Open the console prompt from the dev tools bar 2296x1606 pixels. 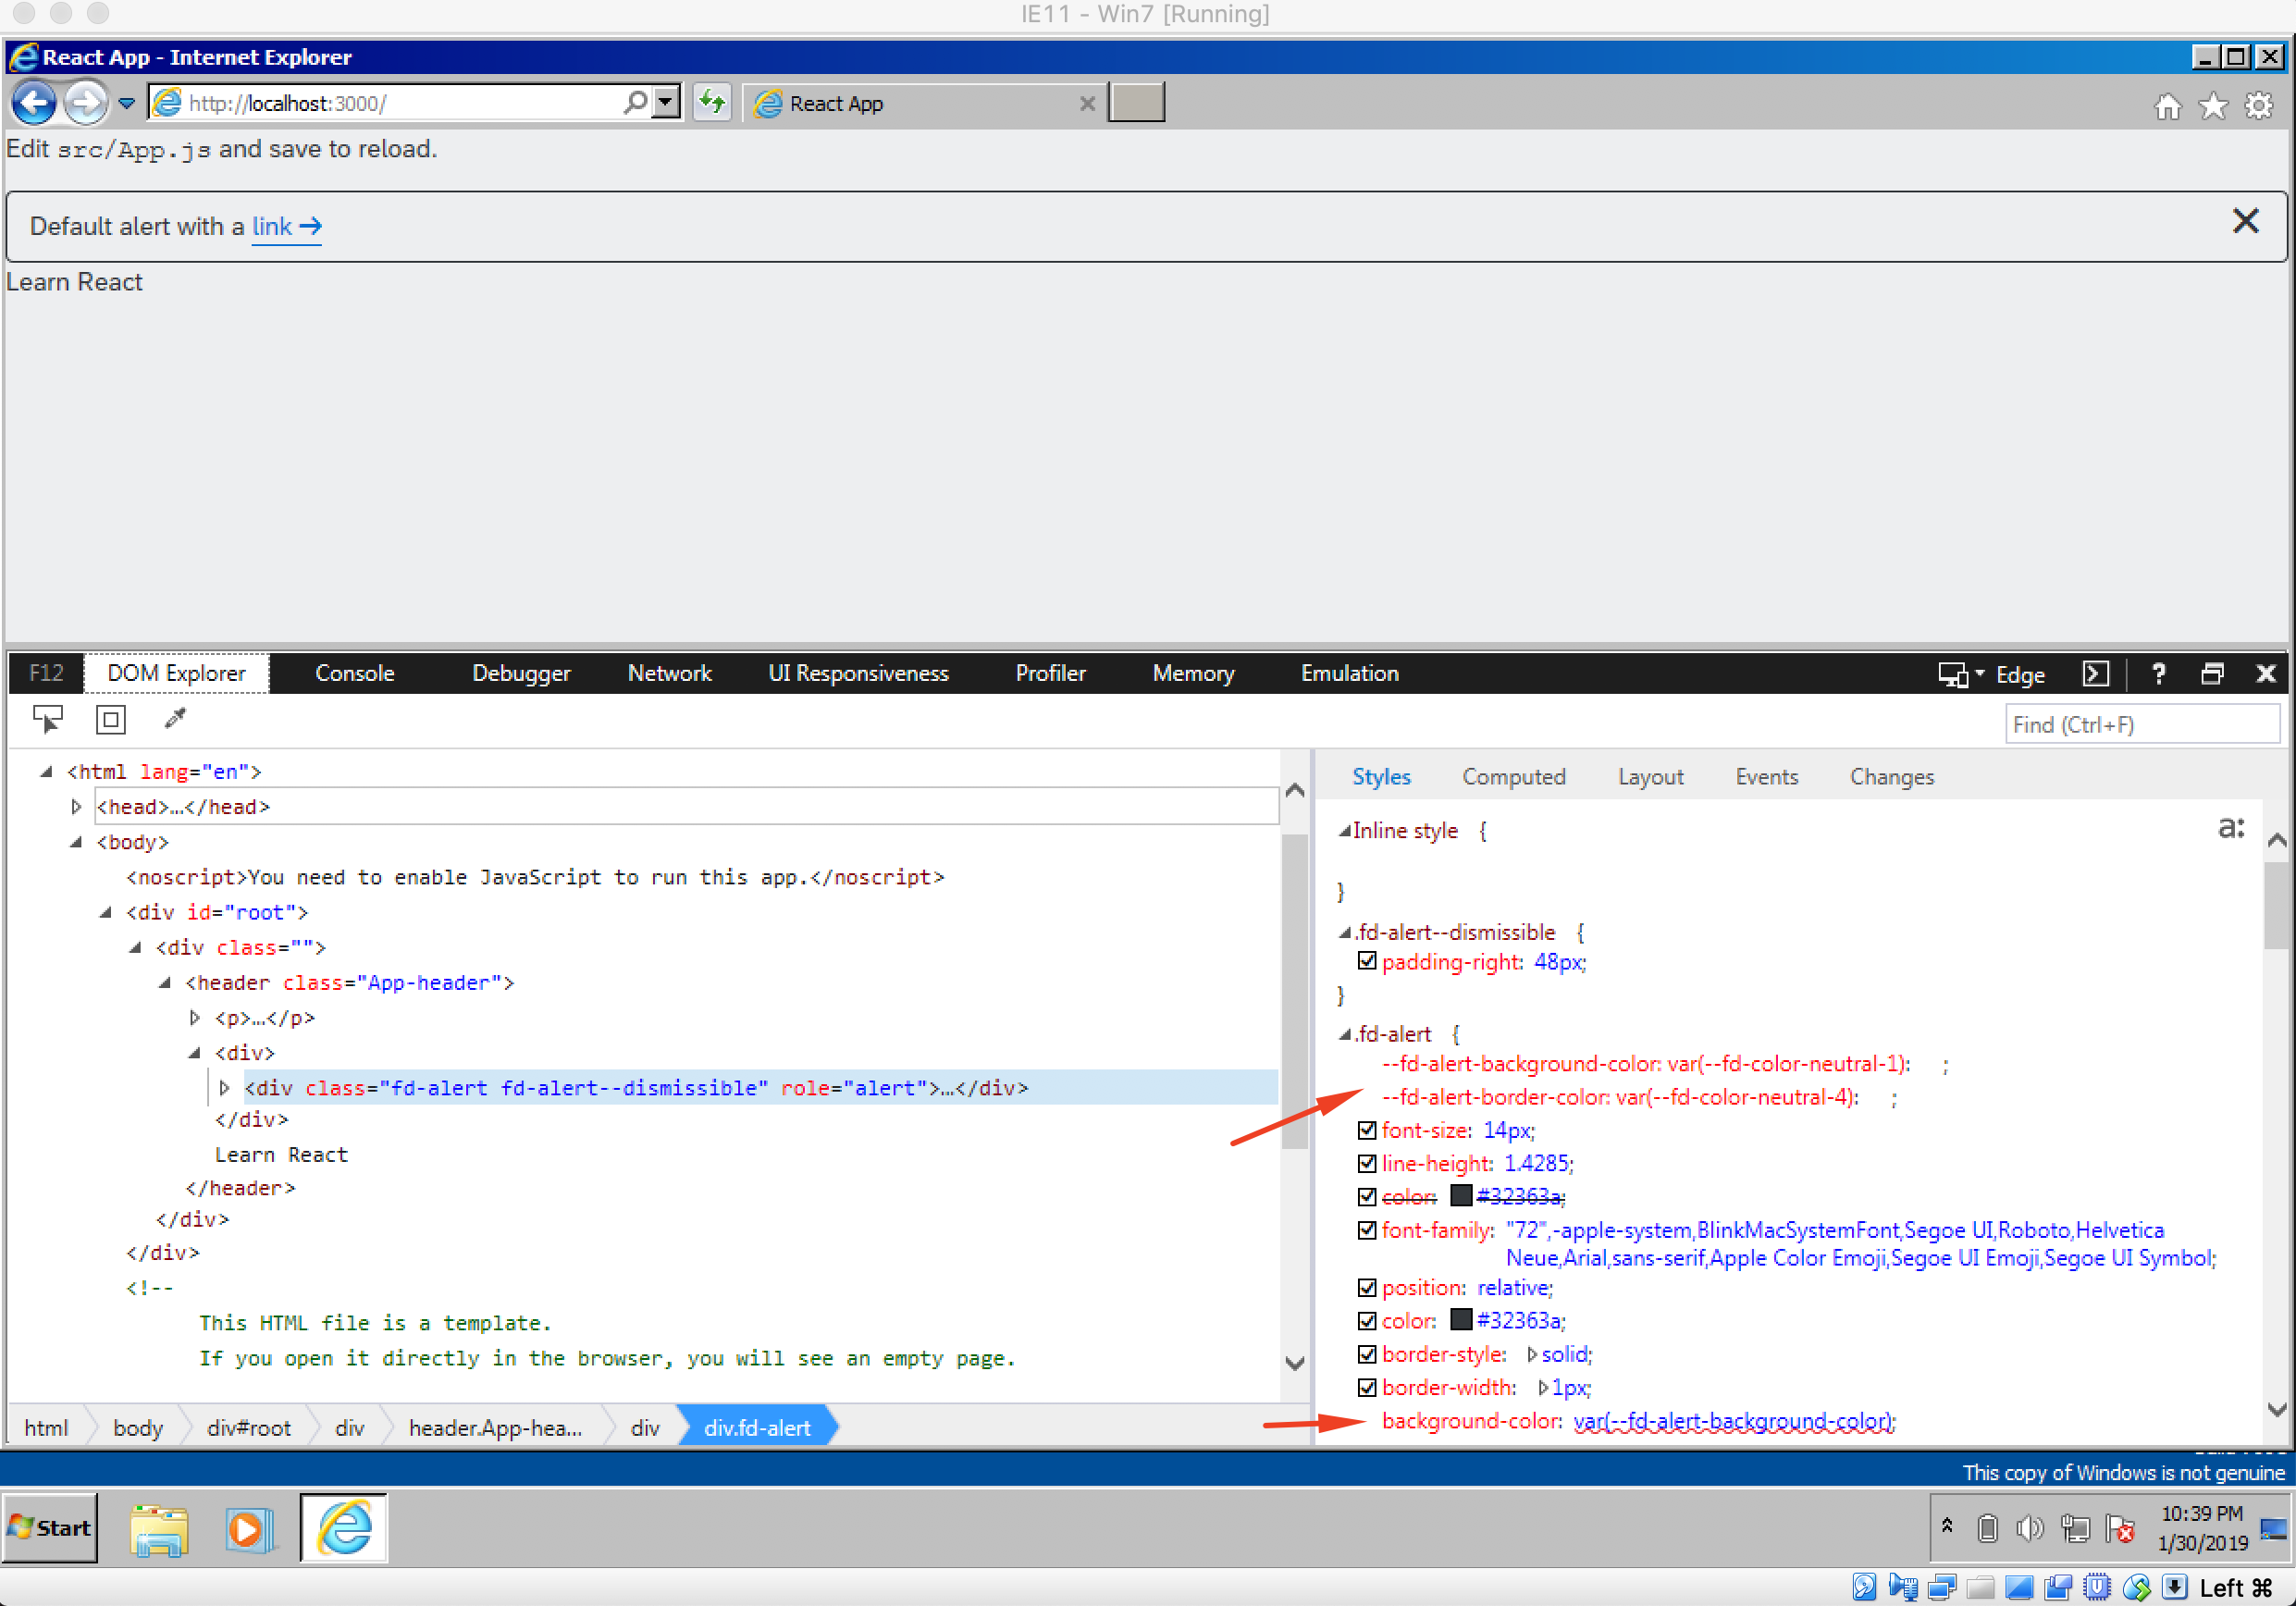coord(2096,673)
